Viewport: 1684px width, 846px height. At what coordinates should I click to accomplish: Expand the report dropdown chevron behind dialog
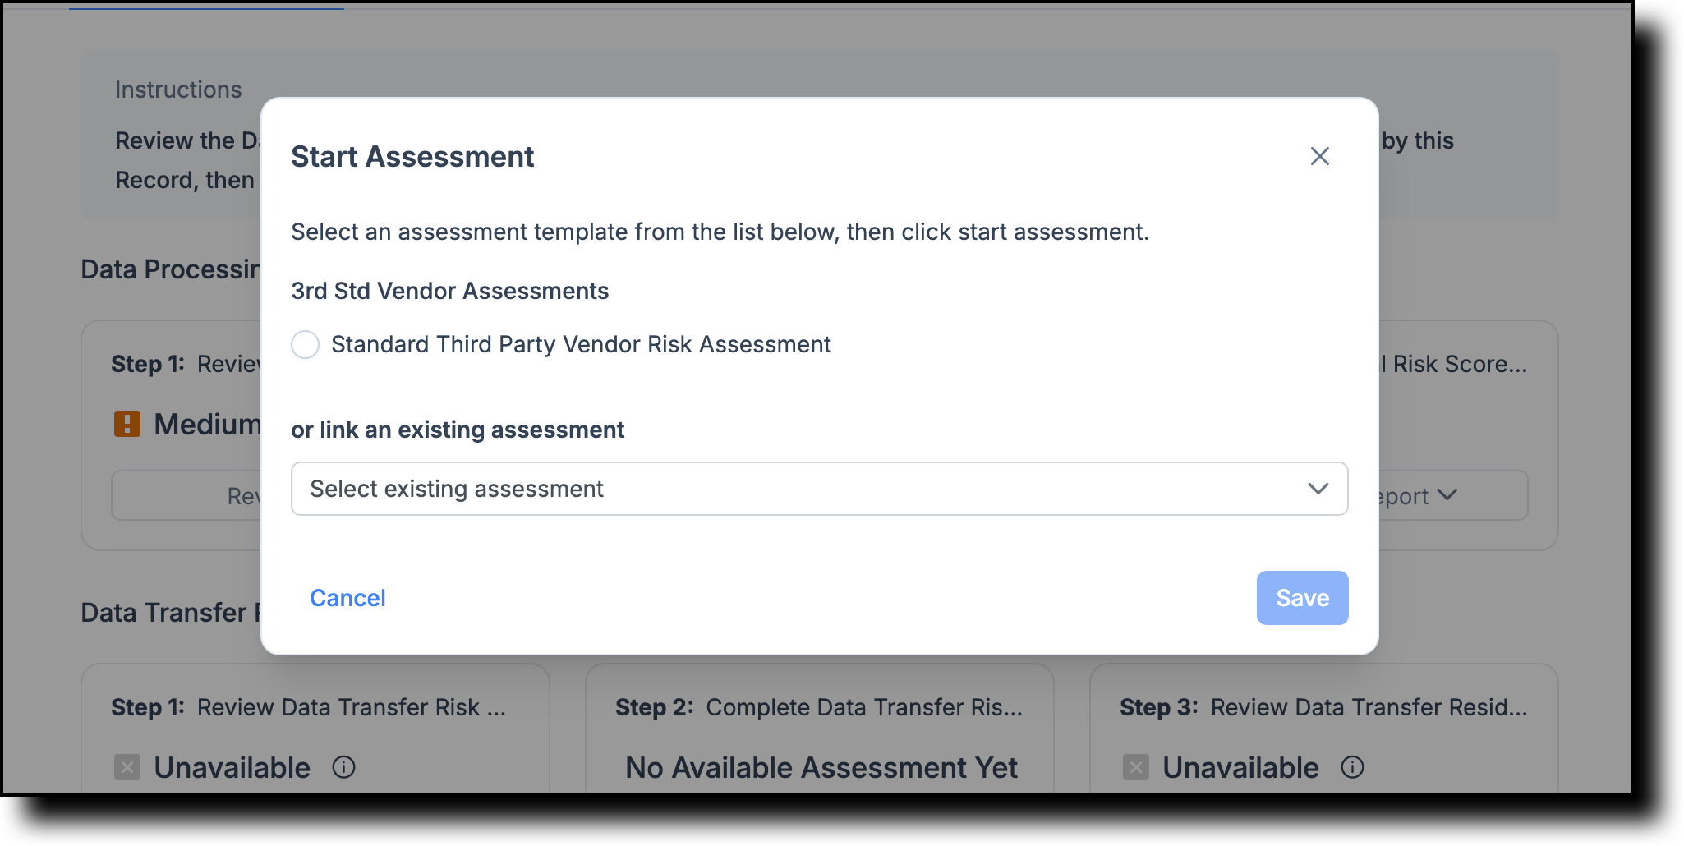(1447, 494)
